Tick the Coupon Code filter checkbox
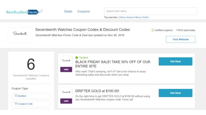 tap(16, 103)
